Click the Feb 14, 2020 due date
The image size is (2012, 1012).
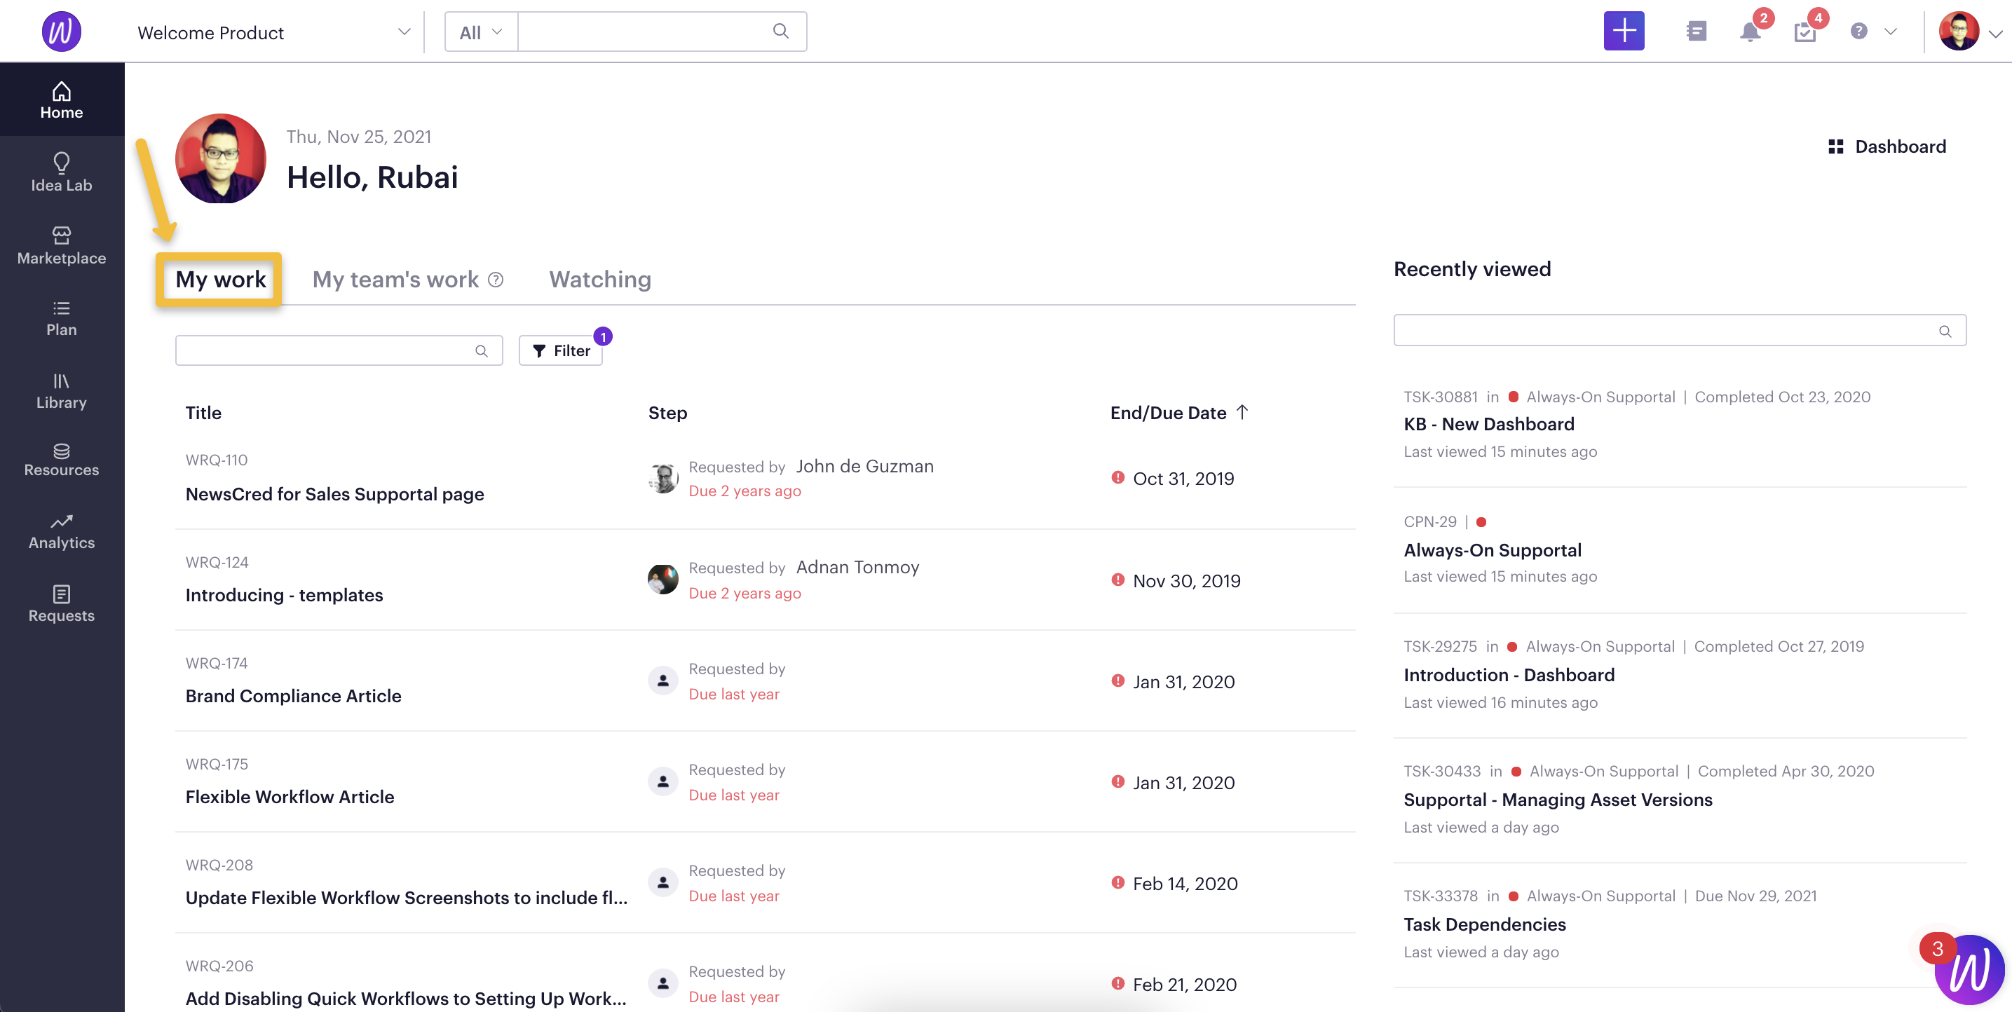[x=1185, y=883]
